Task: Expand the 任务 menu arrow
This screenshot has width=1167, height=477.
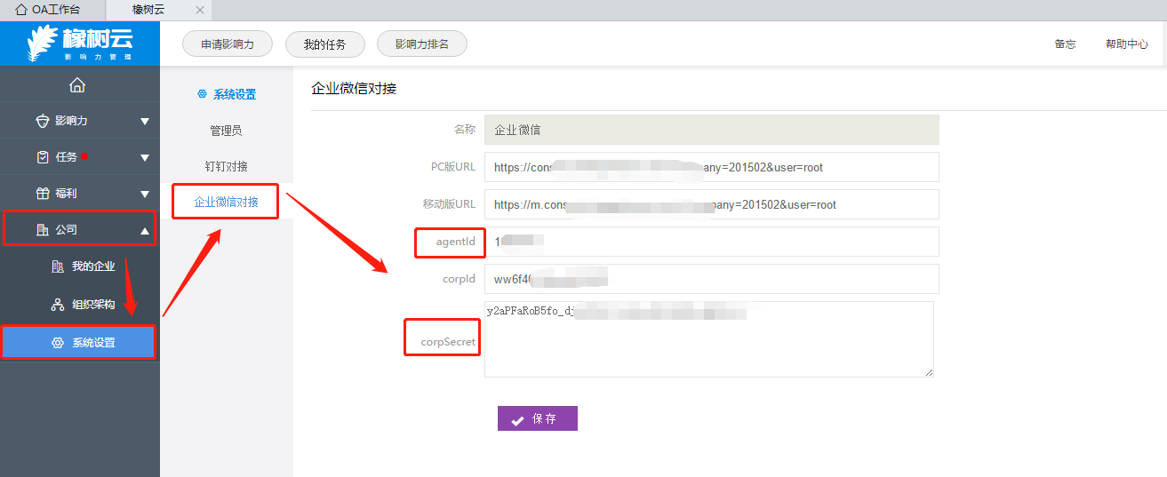Action: (x=145, y=158)
